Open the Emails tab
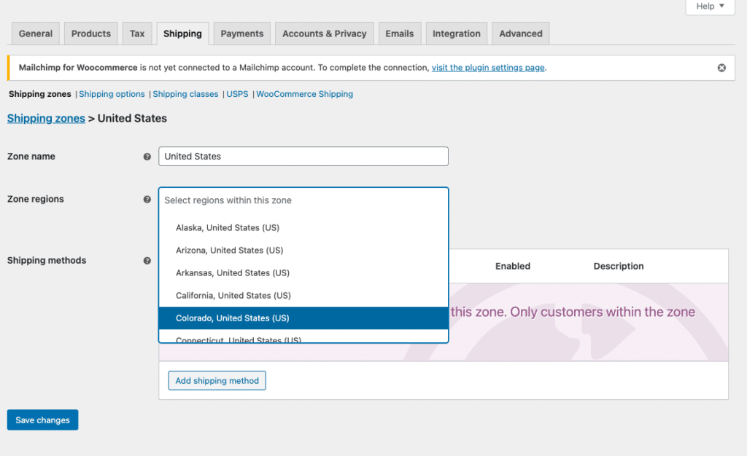The height and width of the screenshot is (456, 747). (399, 33)
